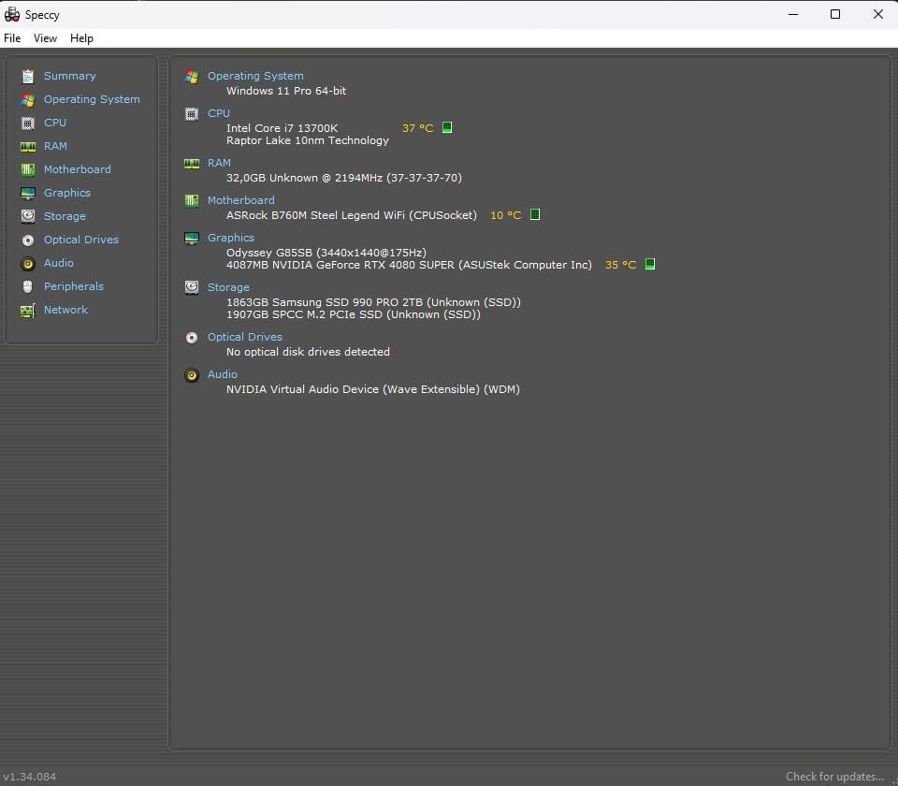Viewport: 898px width, 786px height.
Task: Click the Windows 11 Pro 64-bit text
Action: (x=286, y=91)
